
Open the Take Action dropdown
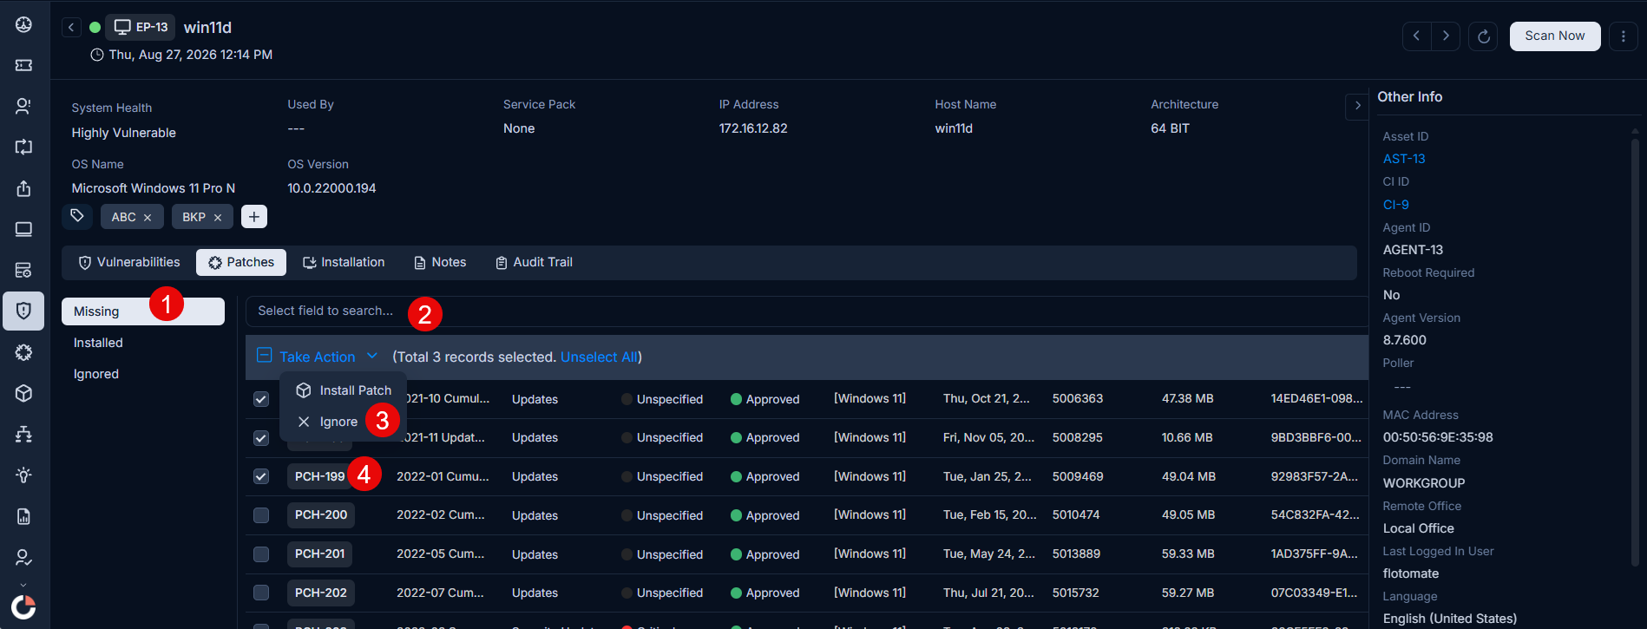328,357
